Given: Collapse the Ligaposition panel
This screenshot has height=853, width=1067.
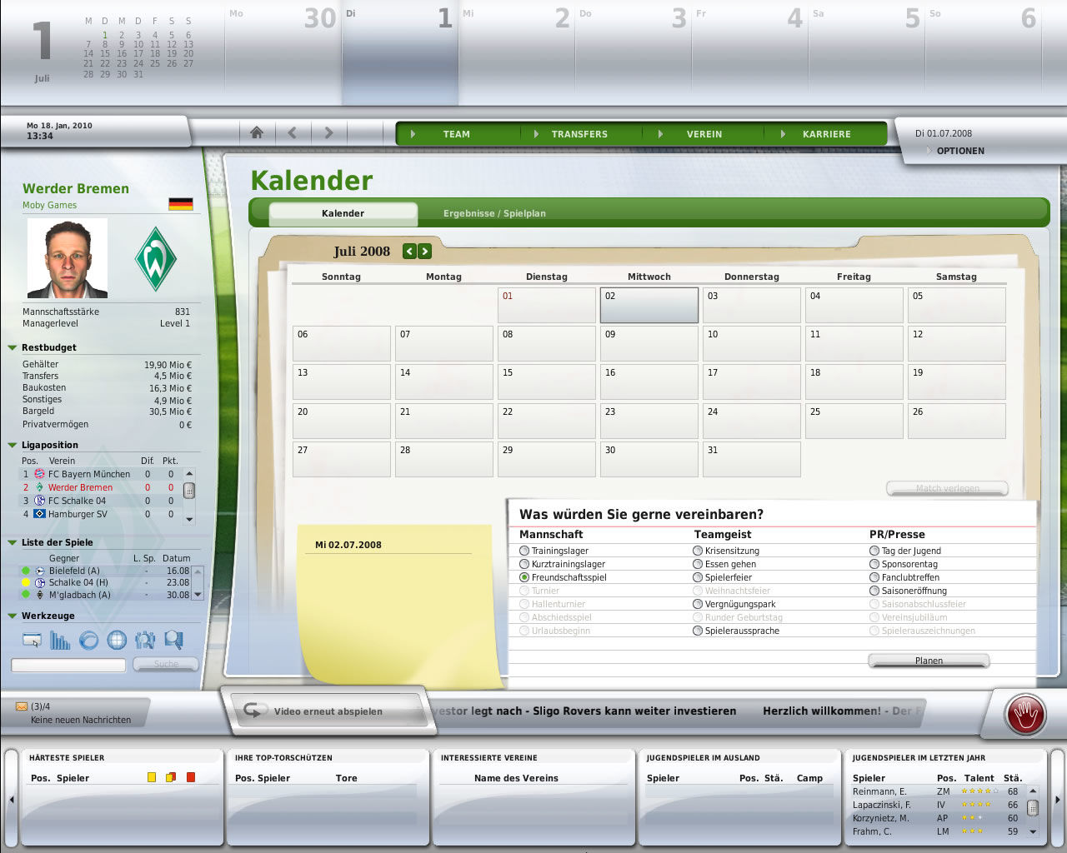Looking at the screenshot, I should 12,445.
